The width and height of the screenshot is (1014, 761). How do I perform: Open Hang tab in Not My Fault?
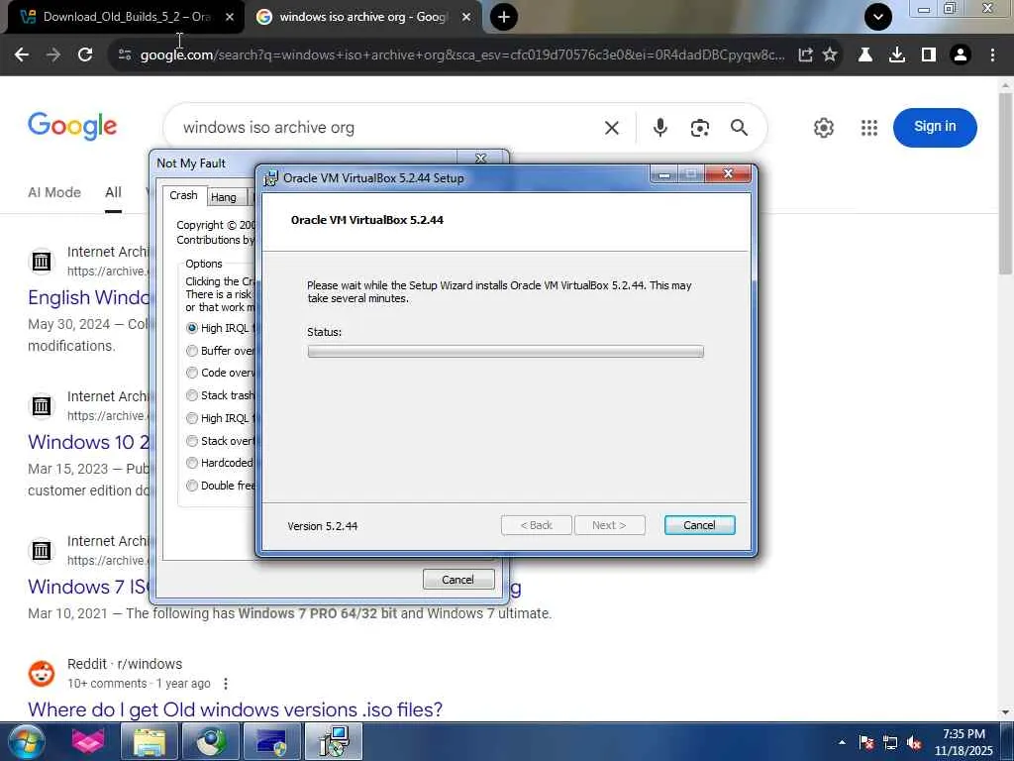coord(224,197)
